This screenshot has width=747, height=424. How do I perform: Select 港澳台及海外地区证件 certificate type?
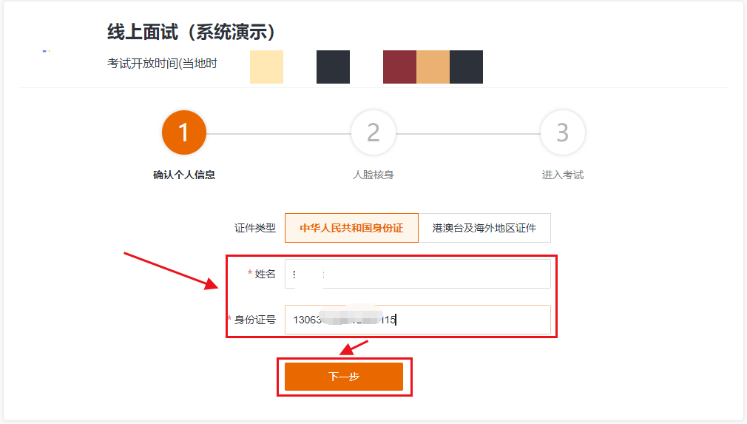tap(484, 228)
